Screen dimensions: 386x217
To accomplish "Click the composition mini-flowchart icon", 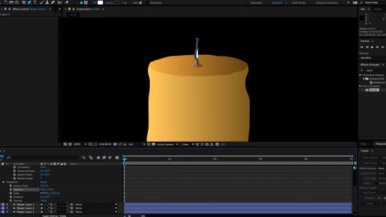I will point(84,158).
